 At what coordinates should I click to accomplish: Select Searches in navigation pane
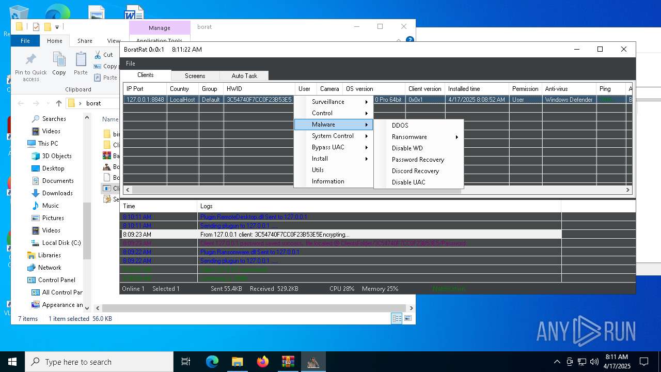tap(54, 119)
